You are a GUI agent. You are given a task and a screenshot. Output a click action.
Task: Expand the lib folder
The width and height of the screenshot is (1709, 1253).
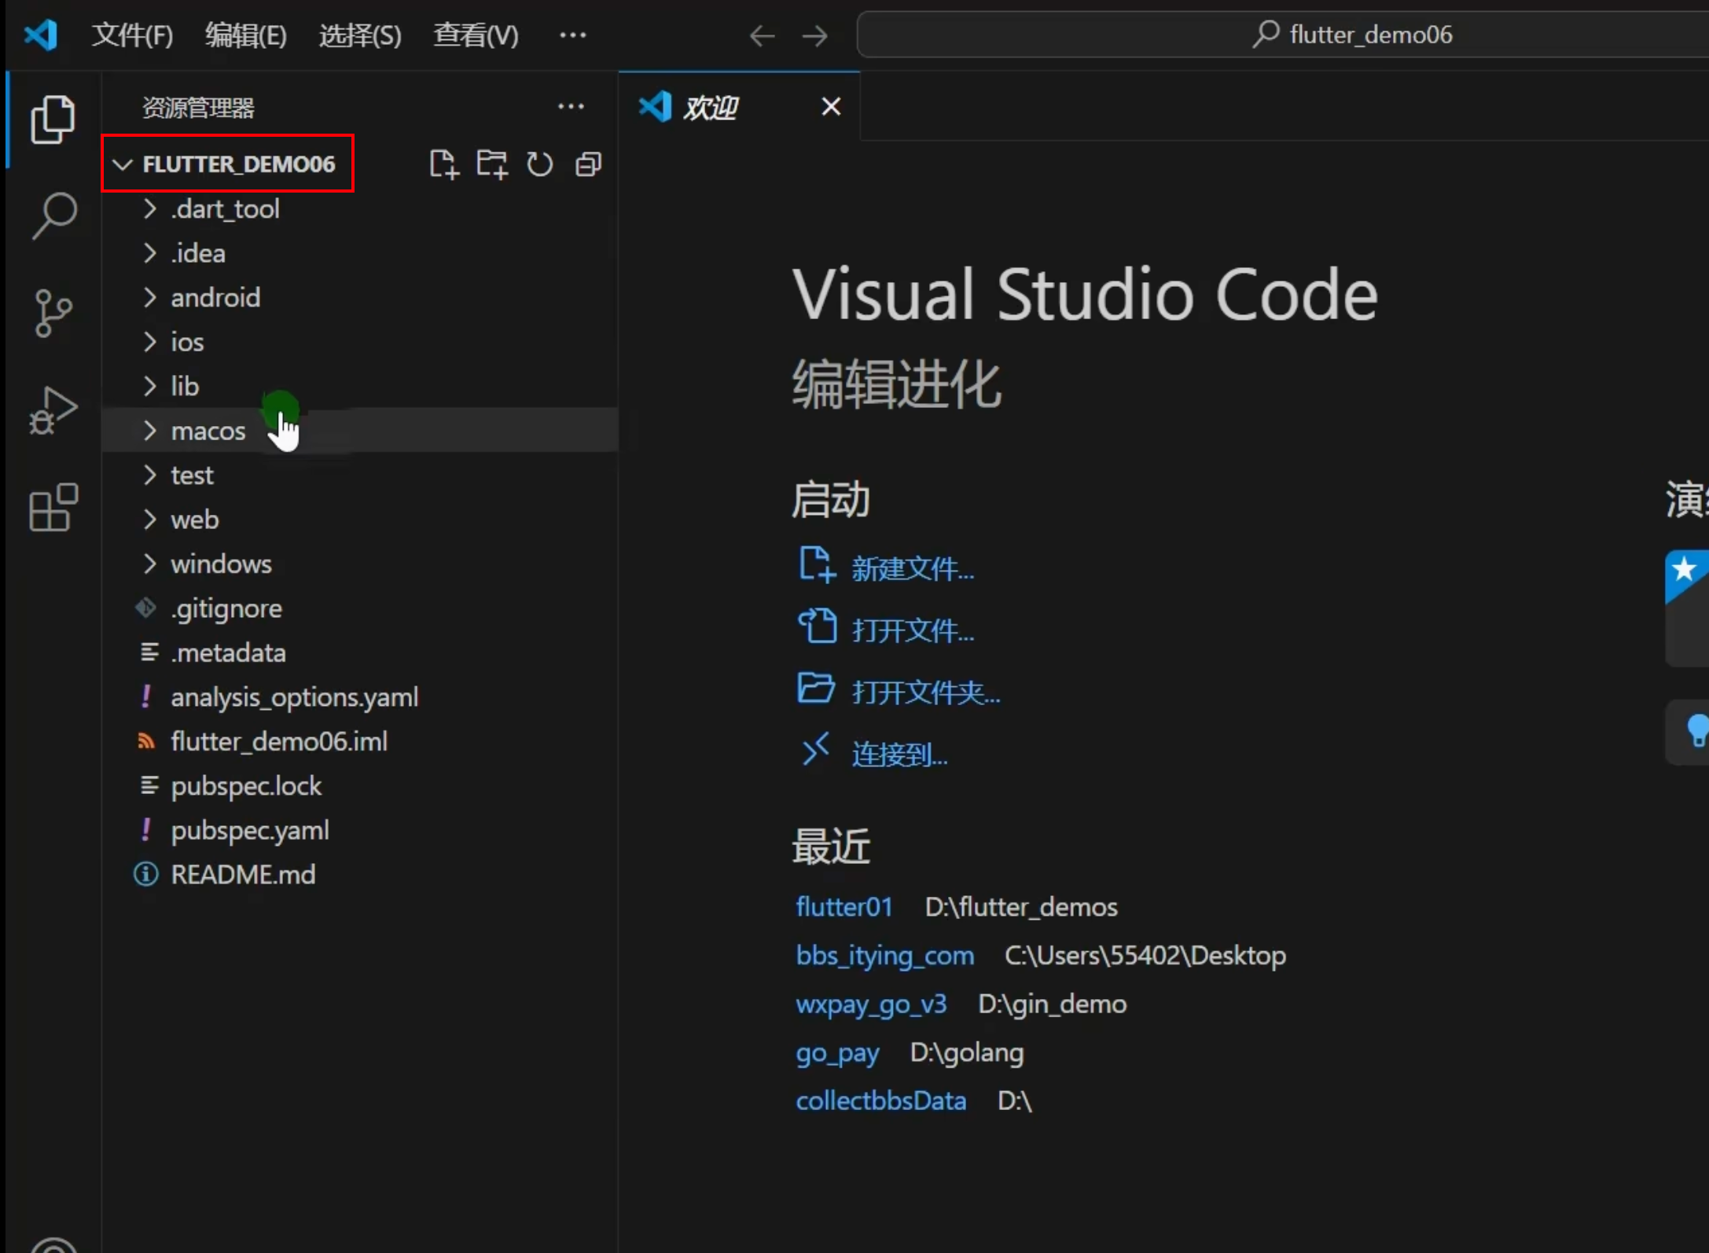point(360,387)
